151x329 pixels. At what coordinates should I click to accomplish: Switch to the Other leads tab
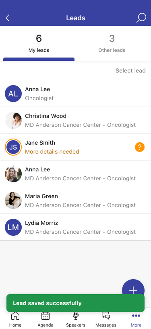112,44
